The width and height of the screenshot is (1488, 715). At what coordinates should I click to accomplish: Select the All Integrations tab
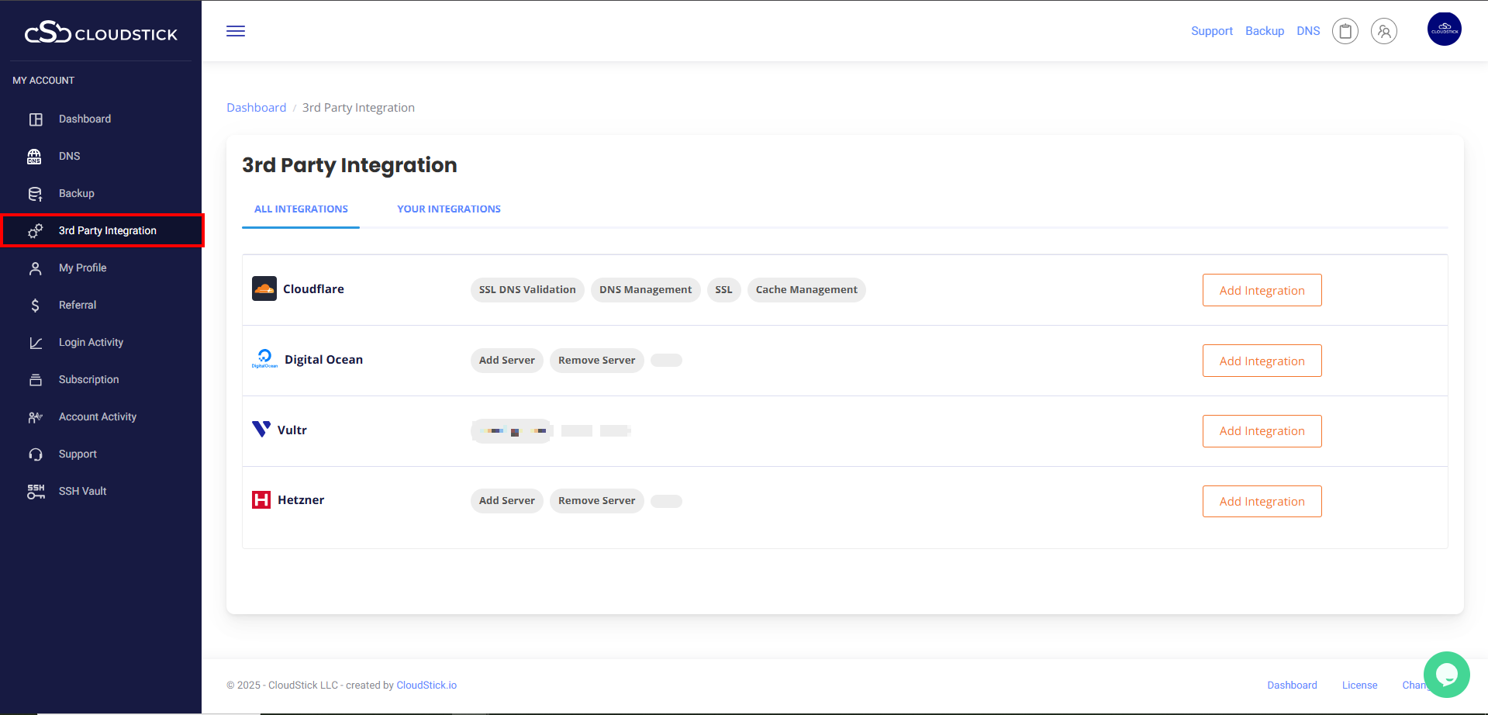click(301, 209)
